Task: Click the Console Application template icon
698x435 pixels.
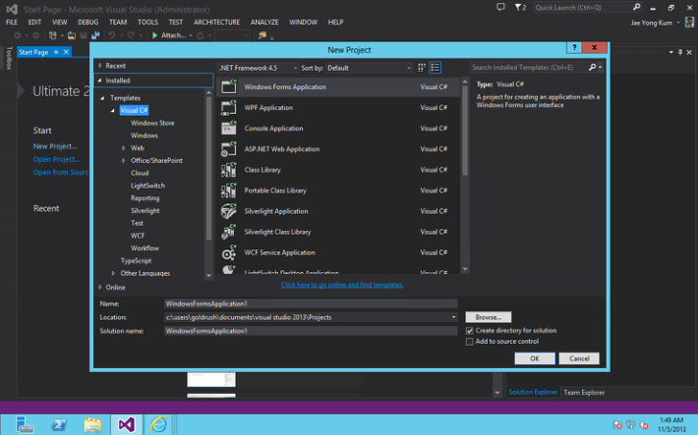Action: click(229, 128)
